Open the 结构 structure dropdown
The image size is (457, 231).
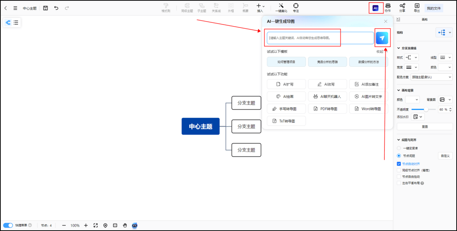(444, 32)
